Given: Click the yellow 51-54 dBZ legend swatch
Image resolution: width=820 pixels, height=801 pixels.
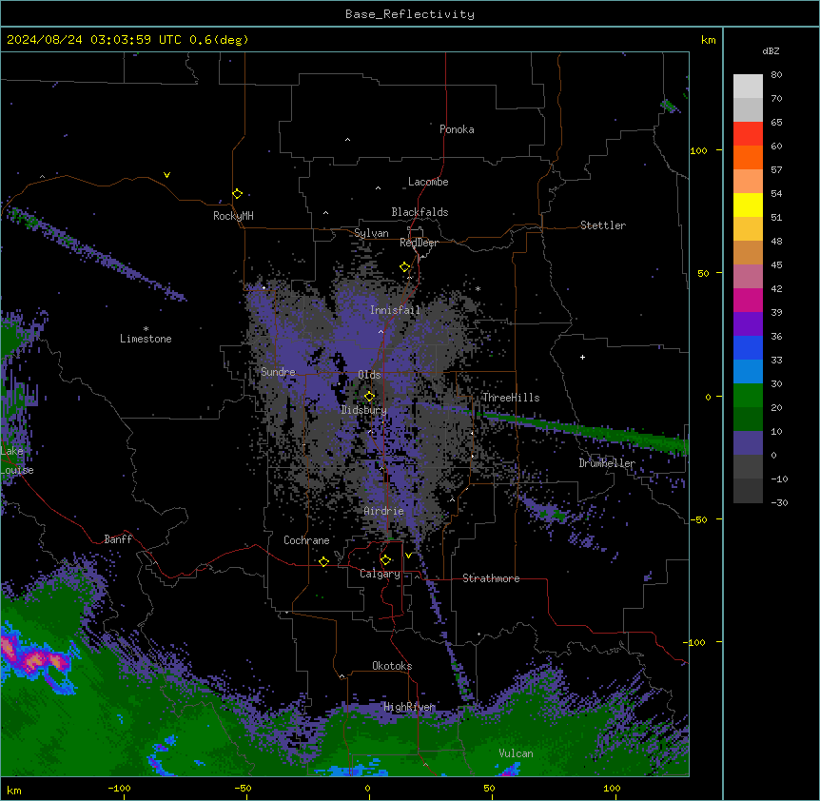Looking at the screenshot, I should tap(748, 205).
